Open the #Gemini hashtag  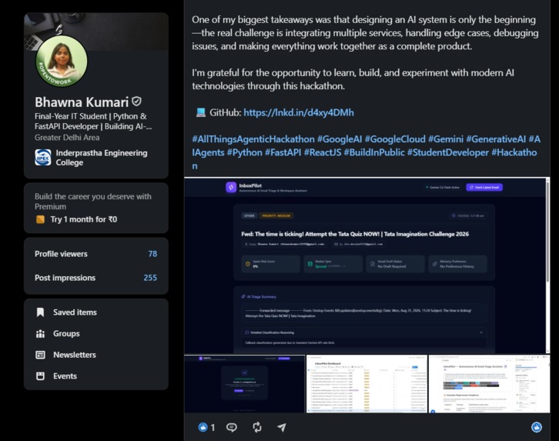446,139
